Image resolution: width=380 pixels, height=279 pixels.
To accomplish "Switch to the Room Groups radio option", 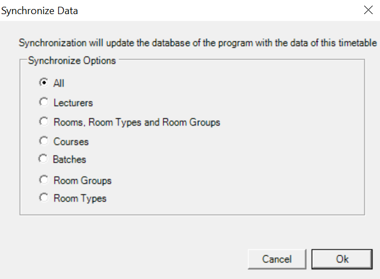I will [x=44, y=180].
